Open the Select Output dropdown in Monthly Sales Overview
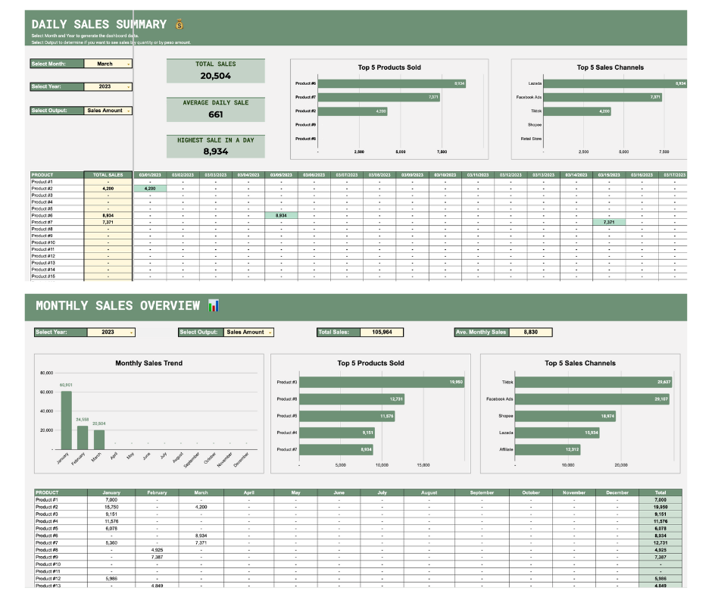This screenshot has height=597, width=712. click(x=249, y=332)
